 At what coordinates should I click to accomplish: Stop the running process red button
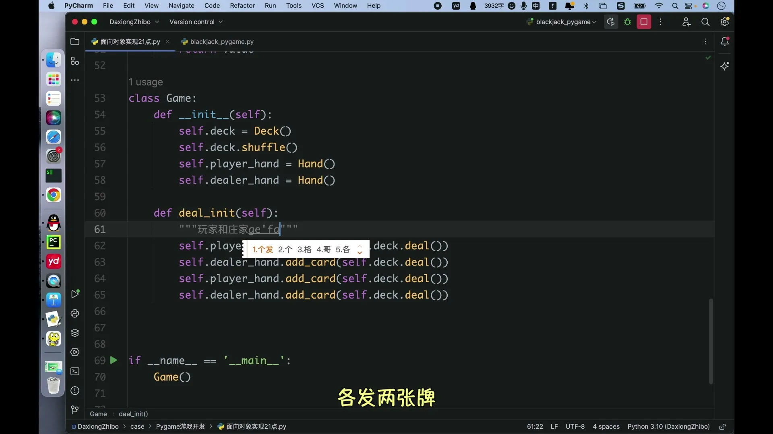[x=644, y=22]
